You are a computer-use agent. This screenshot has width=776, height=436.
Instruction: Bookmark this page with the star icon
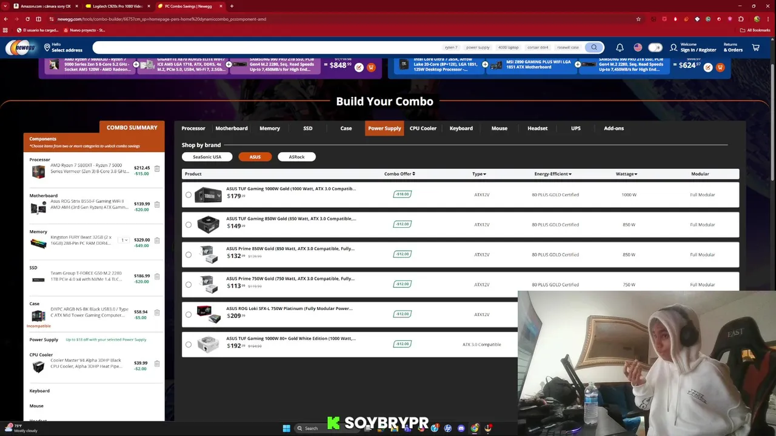click(x=638, y=19)
